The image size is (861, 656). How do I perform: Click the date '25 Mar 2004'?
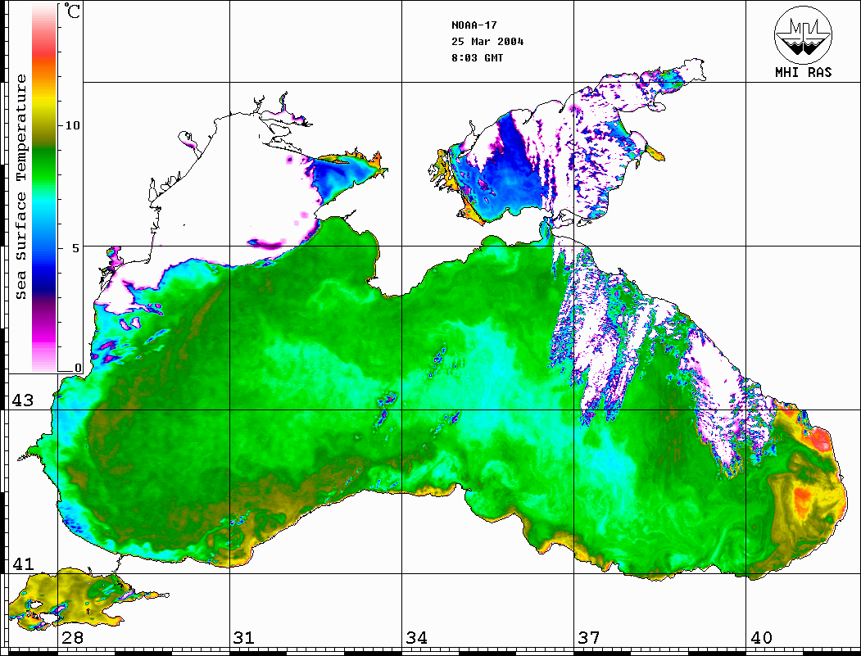pos(487,42)
